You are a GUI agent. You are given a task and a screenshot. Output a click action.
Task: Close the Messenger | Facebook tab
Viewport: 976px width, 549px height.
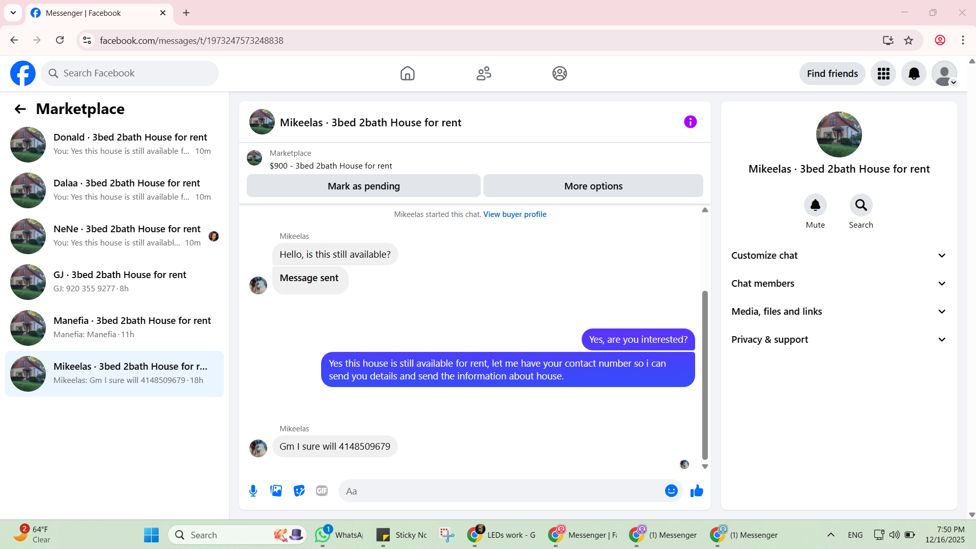pyautogui.click(x=163, y=13)
